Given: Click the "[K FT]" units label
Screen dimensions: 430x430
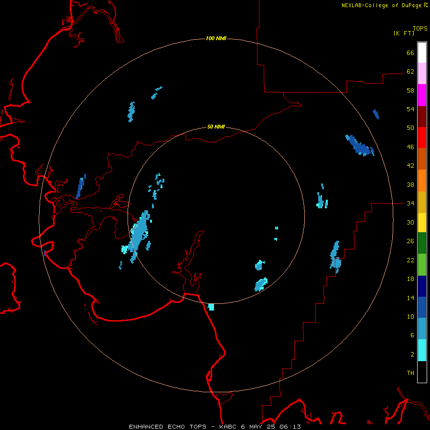Looking at the screenshot, I should pyautogui.click(x=404, y=33).
